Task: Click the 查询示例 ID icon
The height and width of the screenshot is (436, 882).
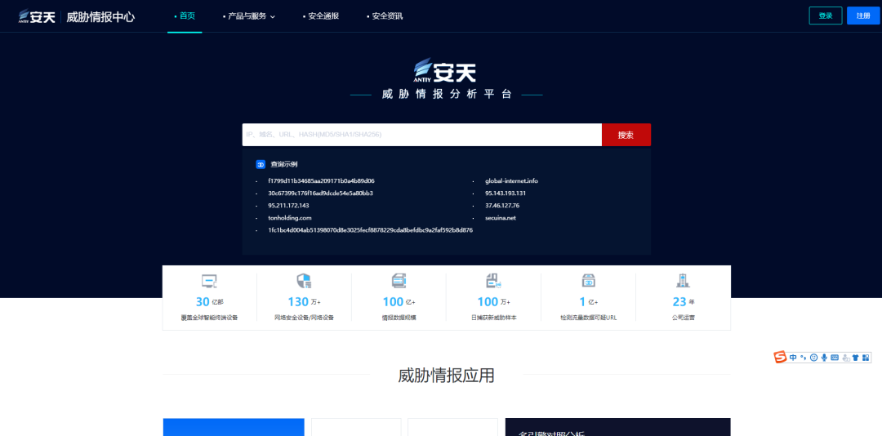Action: pyautogui.click(x=261, y=164)
